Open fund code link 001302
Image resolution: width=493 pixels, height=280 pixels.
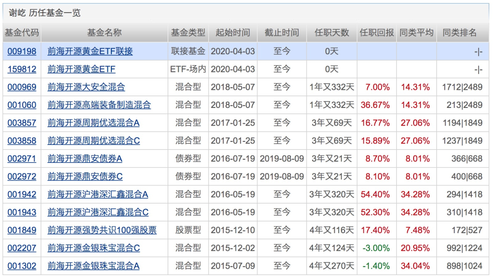22,266
